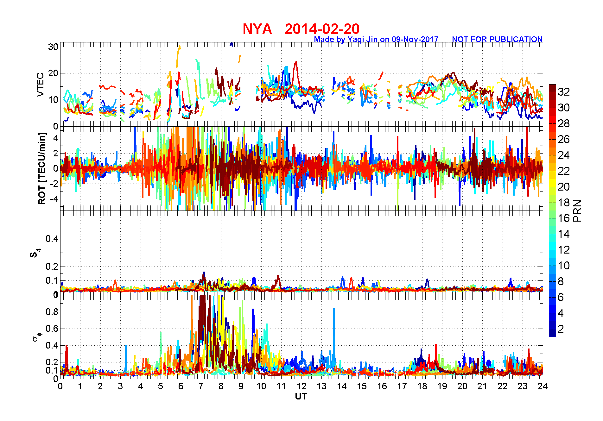Click inside the VTEC plot panel

point(301,84)
